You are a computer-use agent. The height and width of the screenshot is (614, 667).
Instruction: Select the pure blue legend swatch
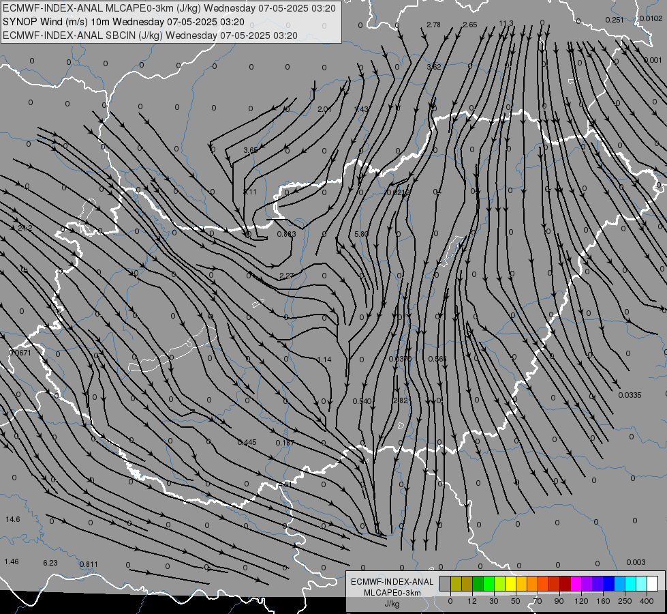[x=609, y=584]
